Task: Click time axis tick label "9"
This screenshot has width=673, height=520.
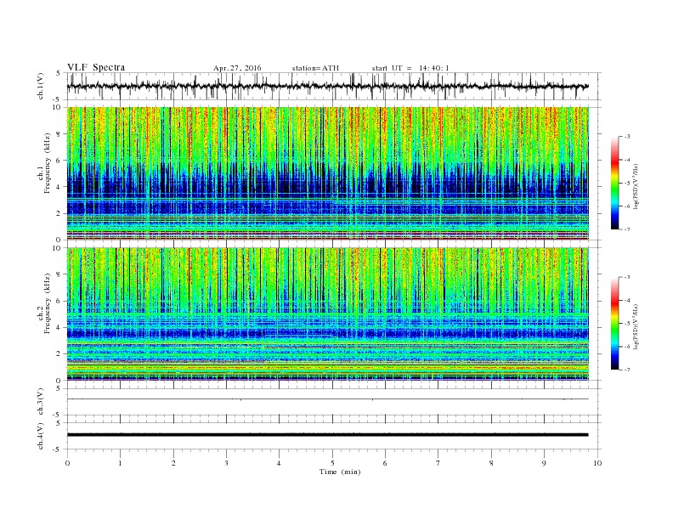Action: [544, 463]
